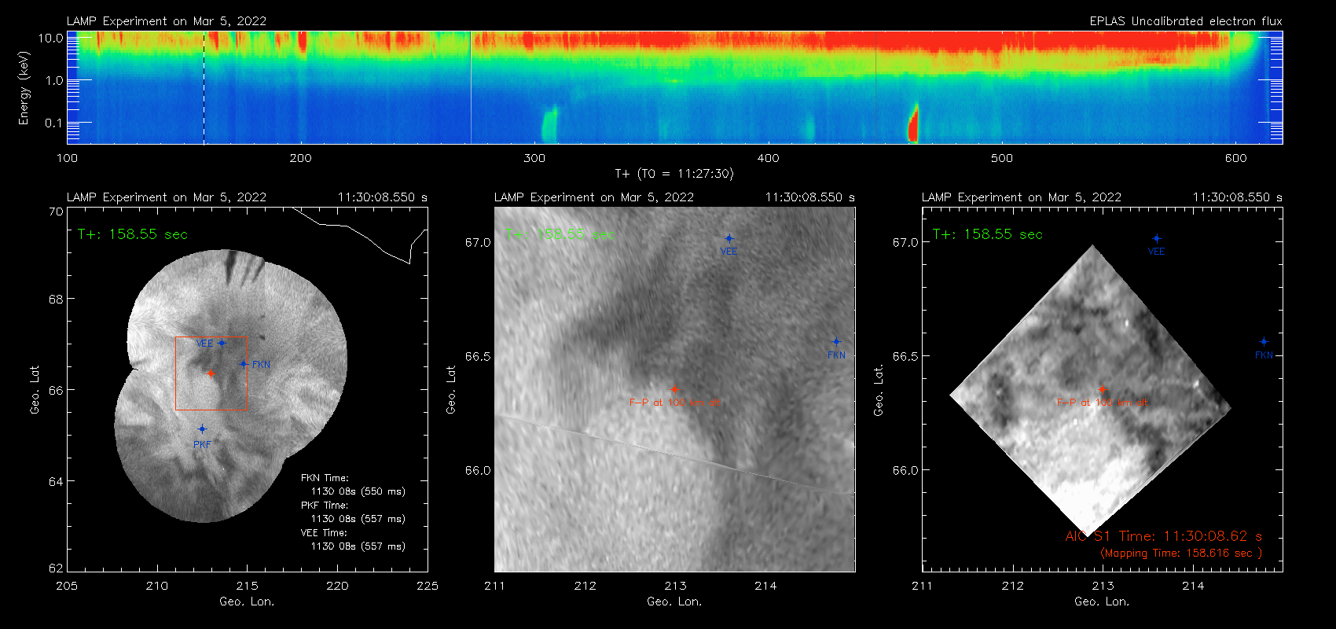Click the 214 longitude tick of the AIC S1 panel
1336x629 pixels.
click(x=1193, y=586)
